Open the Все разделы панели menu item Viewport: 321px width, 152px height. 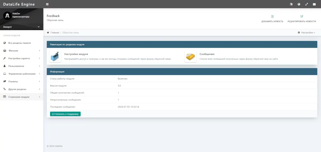(x=22, y=43)
